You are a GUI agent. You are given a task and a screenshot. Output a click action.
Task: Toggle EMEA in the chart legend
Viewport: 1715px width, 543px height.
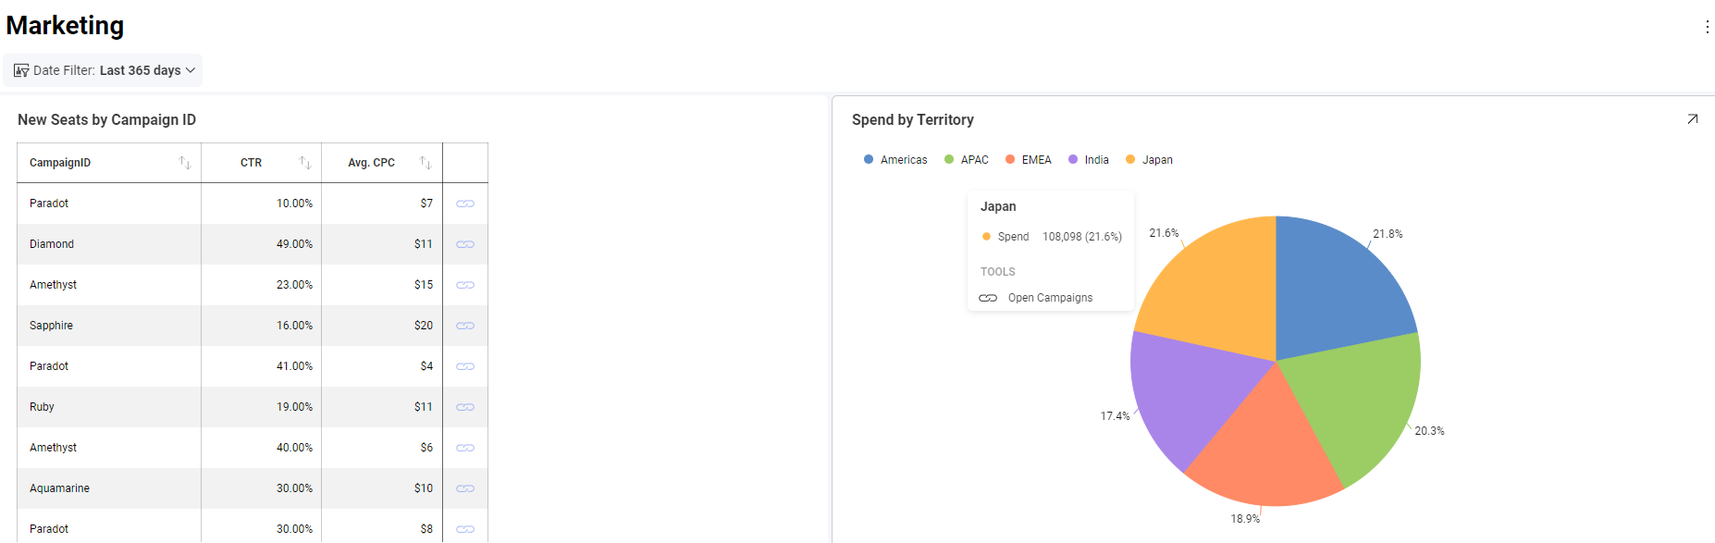[x=1029, y=160]
